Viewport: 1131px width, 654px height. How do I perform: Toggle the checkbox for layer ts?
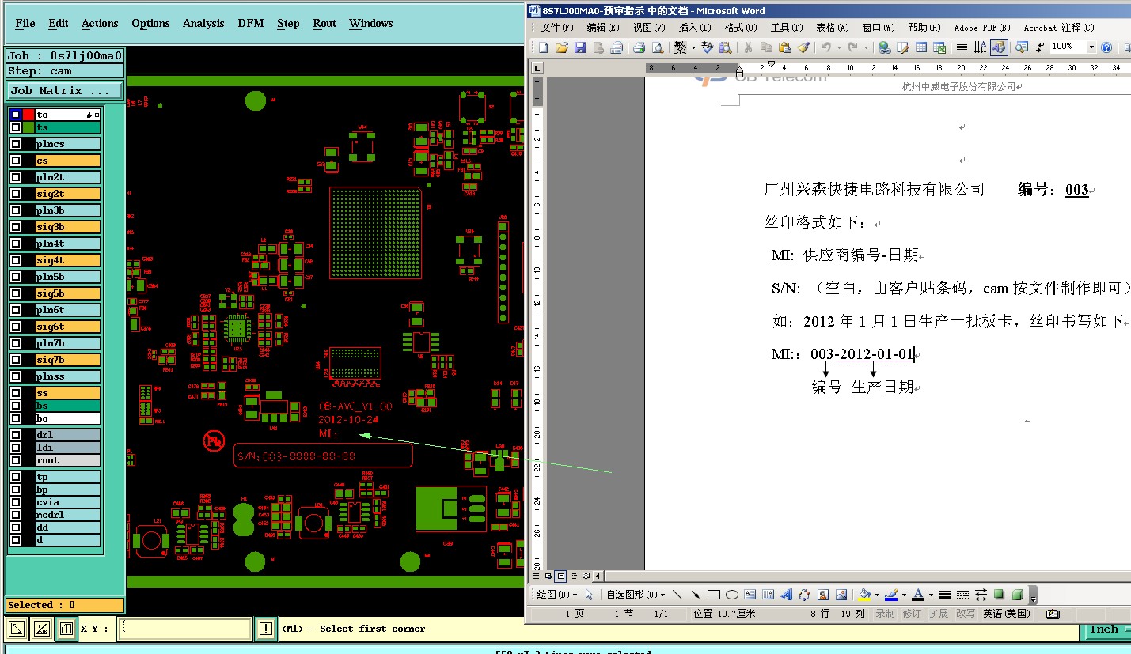click(x=16, y=127)
